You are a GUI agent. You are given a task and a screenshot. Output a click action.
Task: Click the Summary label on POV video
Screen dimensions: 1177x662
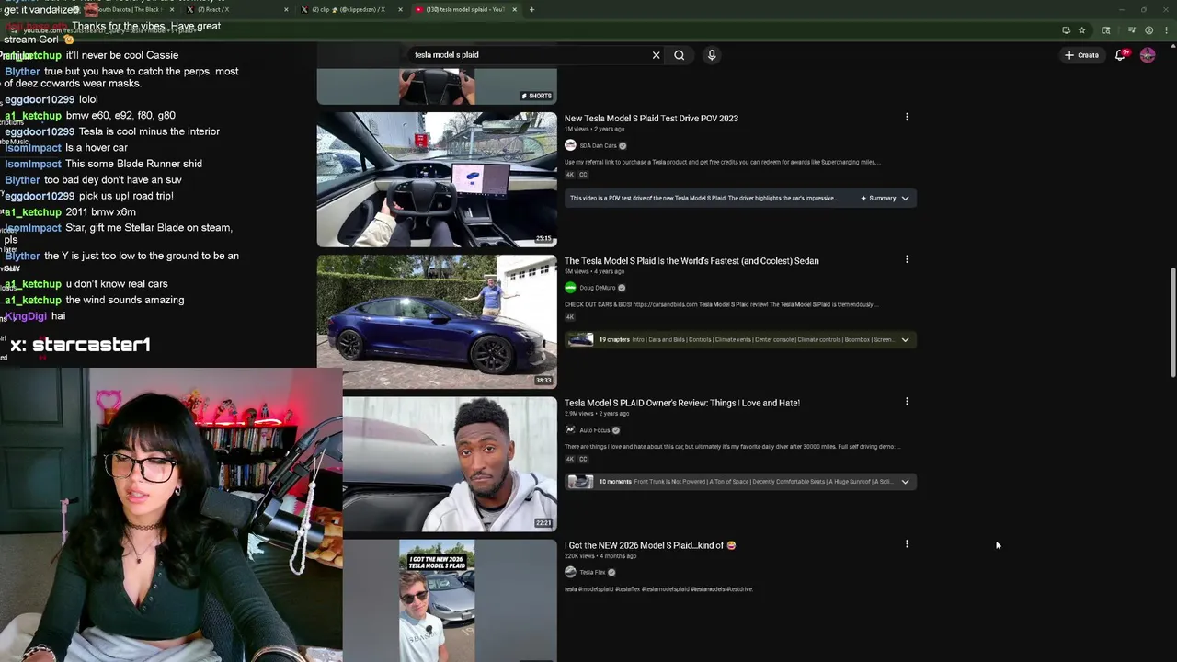pyautogui.click(x=882, y=198)
